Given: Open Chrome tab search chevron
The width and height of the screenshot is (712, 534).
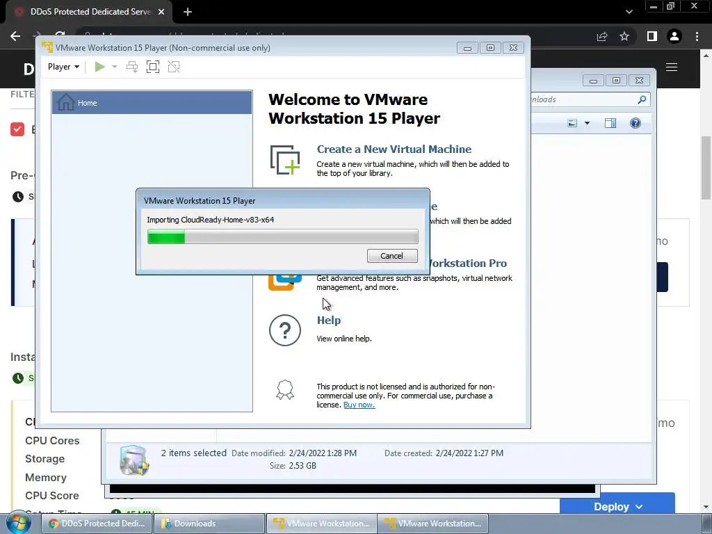Looking at the screenshot, I should click(x=629, y=12).
